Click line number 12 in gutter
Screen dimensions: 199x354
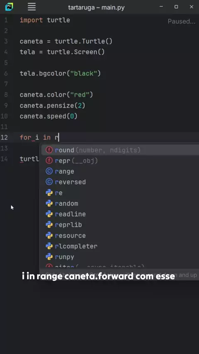(x=4, y=138)
